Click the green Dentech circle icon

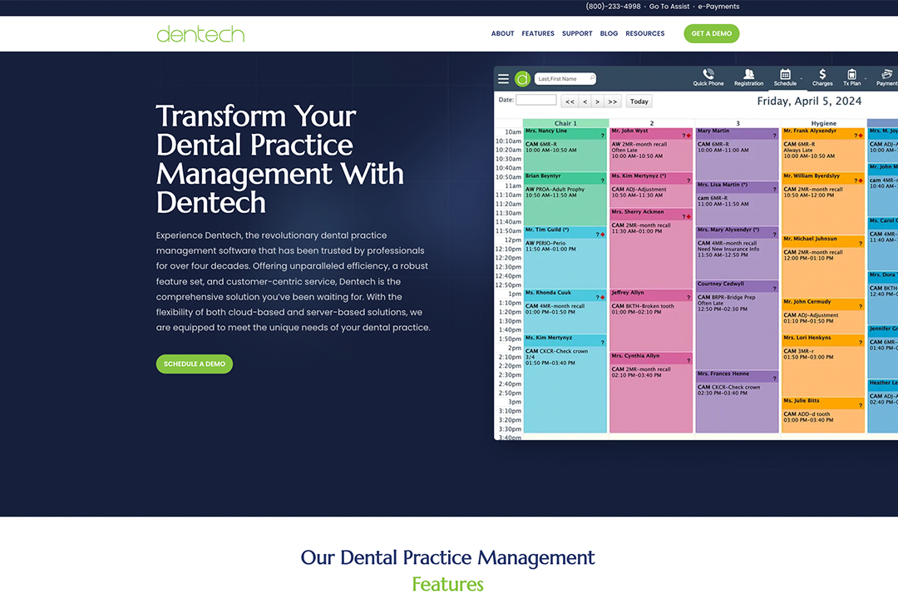pyautogui.click(x=522, y=78)
